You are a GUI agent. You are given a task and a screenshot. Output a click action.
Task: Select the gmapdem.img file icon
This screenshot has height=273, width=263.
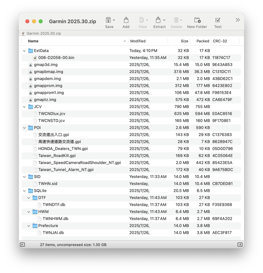(31, 79)
